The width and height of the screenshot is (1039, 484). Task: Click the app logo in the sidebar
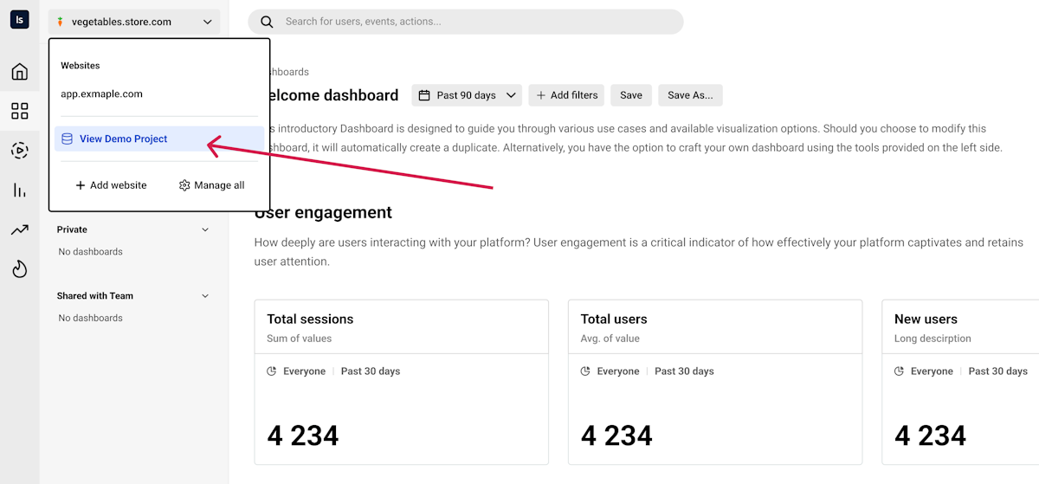tap(19, 19)
